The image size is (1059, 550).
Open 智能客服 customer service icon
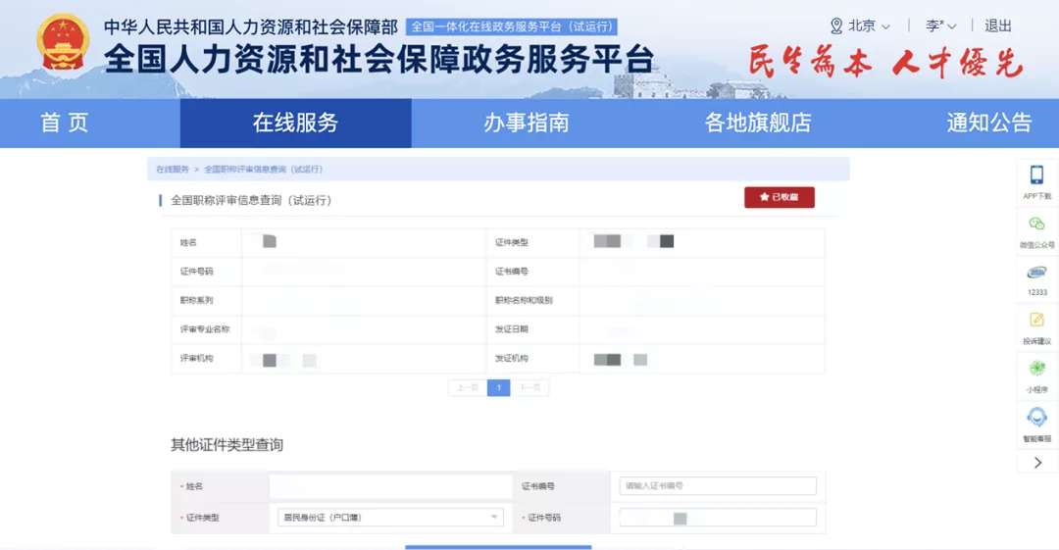coord(1036,417)
